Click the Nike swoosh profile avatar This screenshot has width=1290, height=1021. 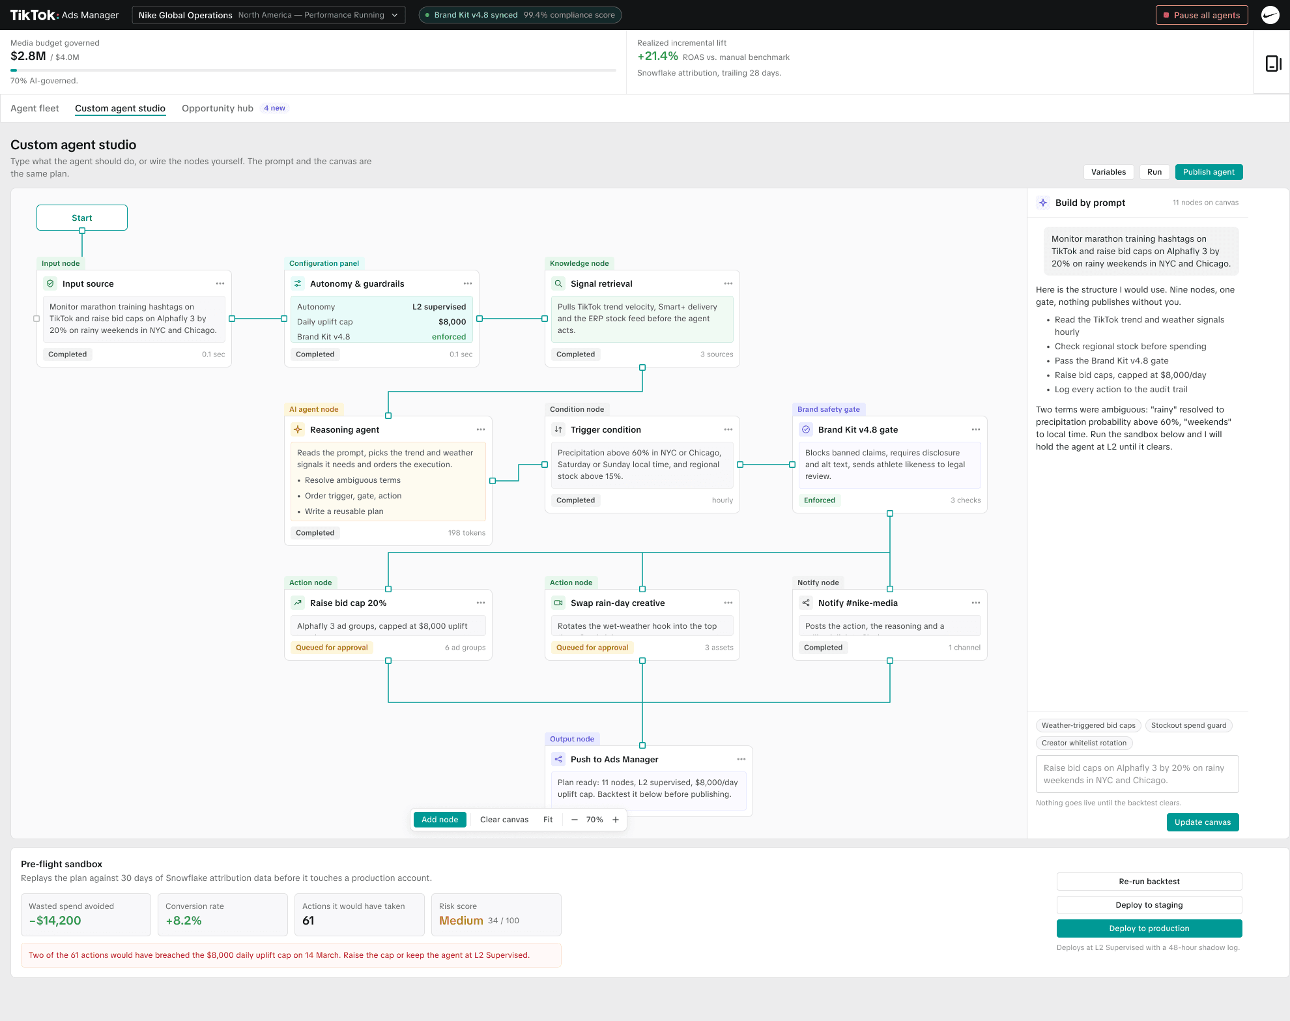(x=1270, y=15)
